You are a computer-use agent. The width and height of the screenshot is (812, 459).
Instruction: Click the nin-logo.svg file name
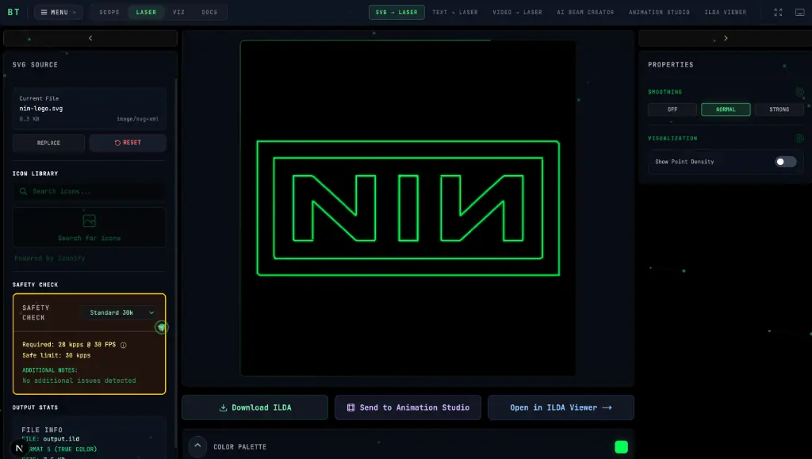(x=41, y=109)
